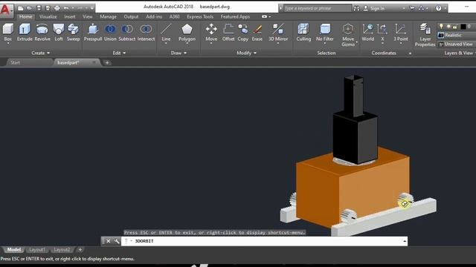Image resolution: width=476 pixels, height=267 pixels.
Task: Expand the Create panel dropdown
Action: tap(40, 53)
